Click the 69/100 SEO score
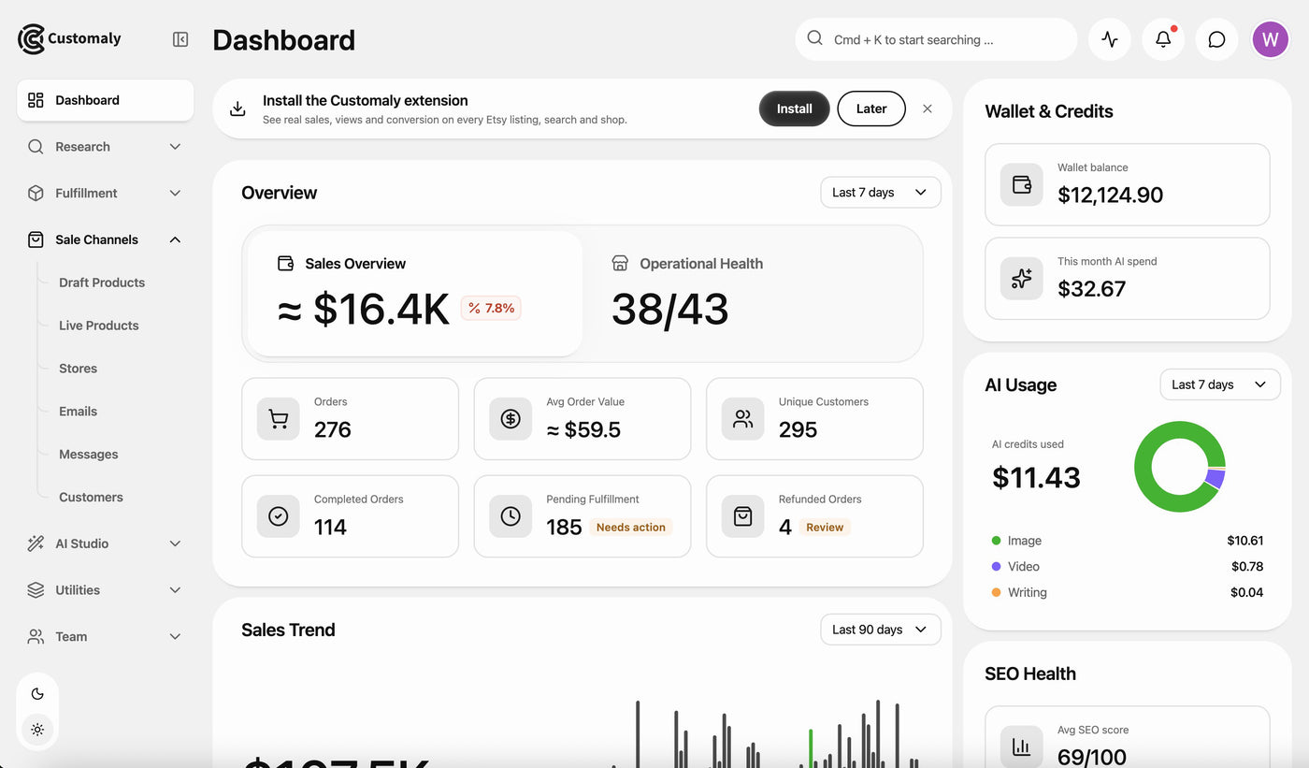The height and width of the screenshot is (768, 1309). pos(1092,756)
